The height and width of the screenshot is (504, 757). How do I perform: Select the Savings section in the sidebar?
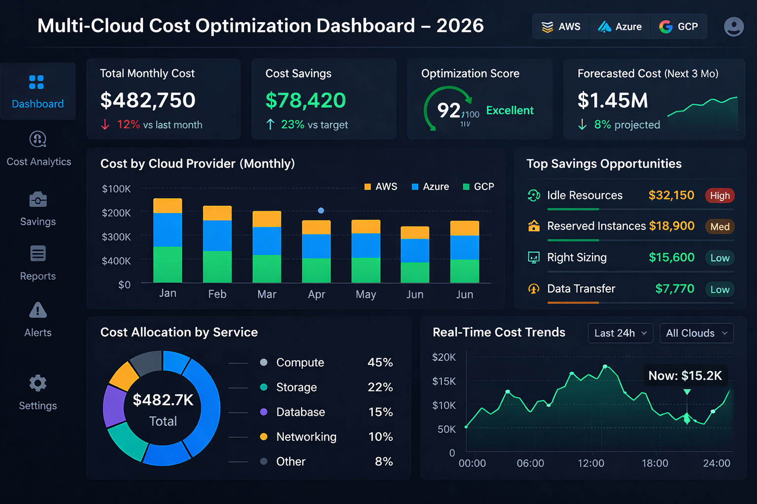(37, 209)
